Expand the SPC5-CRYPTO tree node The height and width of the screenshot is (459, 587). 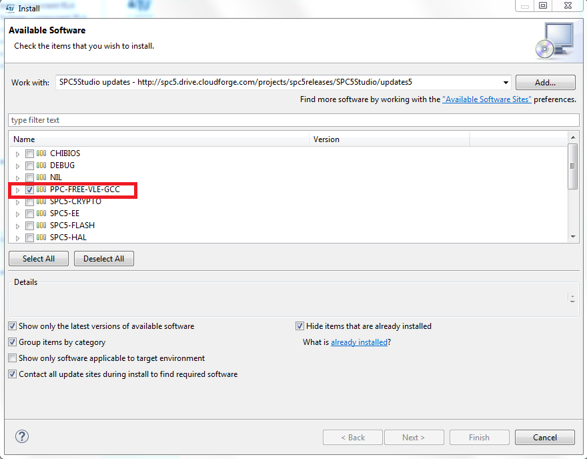coord(17,202)
